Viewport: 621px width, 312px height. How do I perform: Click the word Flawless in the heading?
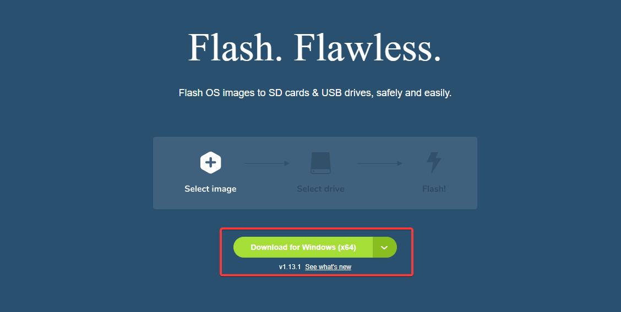click(367, 48)
